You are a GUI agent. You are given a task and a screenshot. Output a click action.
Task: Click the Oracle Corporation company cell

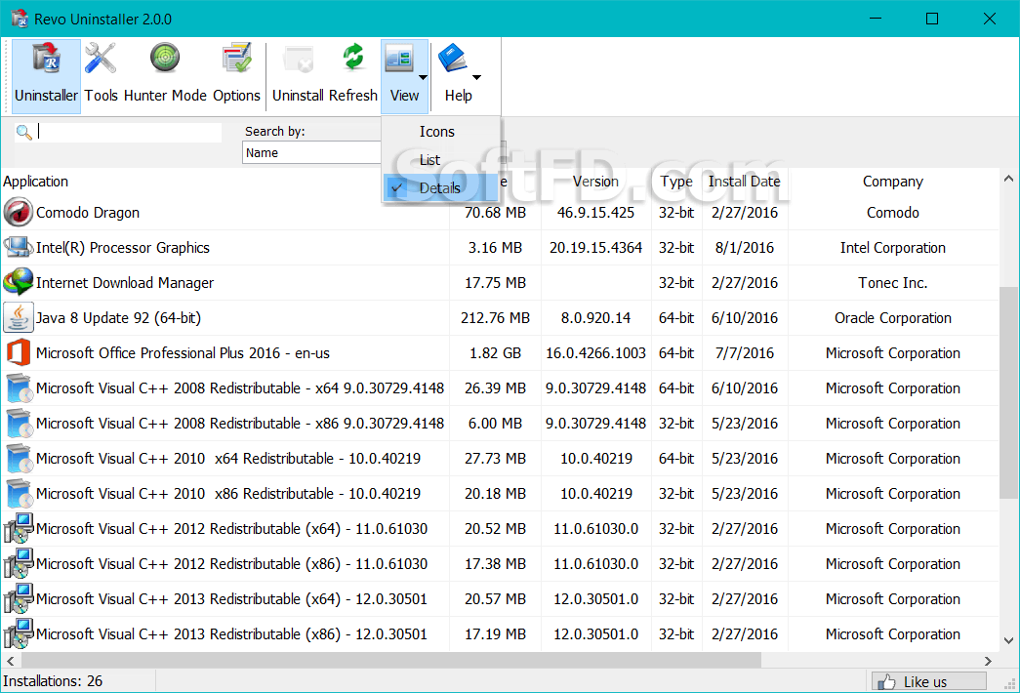[892, 318]
